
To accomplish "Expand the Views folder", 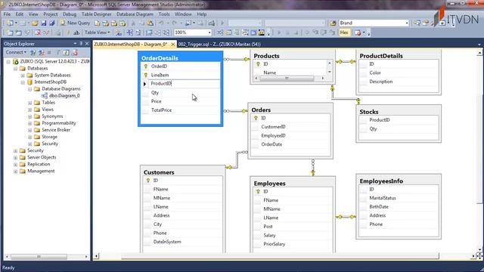I will (30, 110).
